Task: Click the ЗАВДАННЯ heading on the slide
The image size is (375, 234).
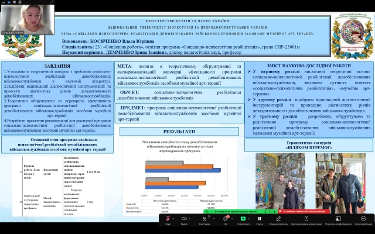Action: click(57, 66)
